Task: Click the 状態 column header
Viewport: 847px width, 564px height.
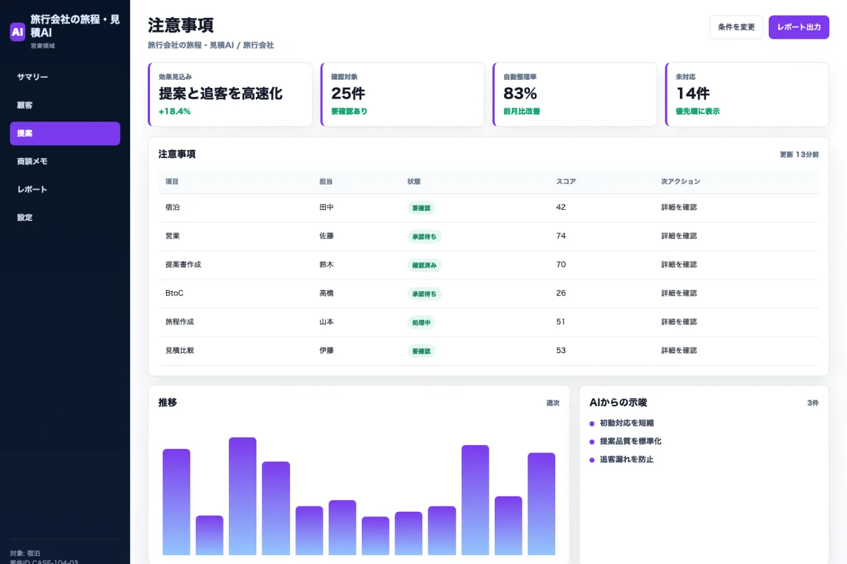Action: (x=414, y=182)
